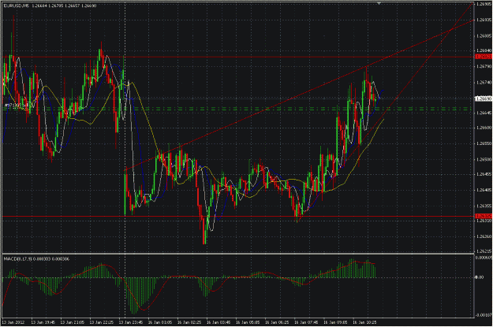This screenshot has height=327, width=493.
Task: Click the 1.26790 price scale label
Action: click(x=484, y=67)
